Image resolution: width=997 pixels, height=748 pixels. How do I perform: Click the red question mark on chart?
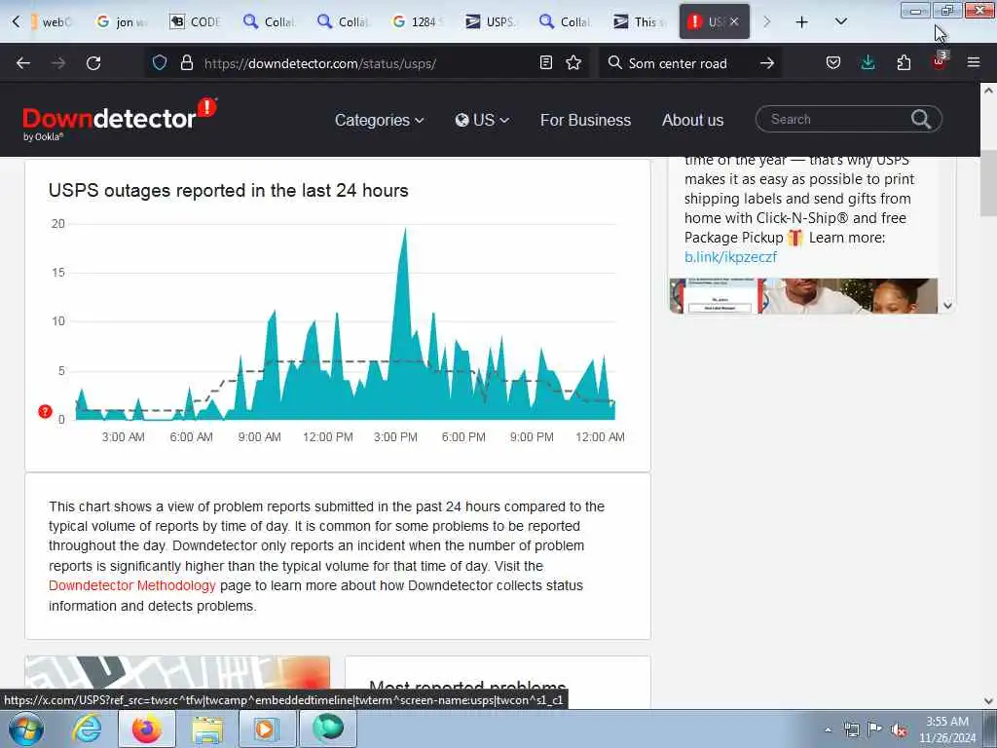click(x=45, y=412)
